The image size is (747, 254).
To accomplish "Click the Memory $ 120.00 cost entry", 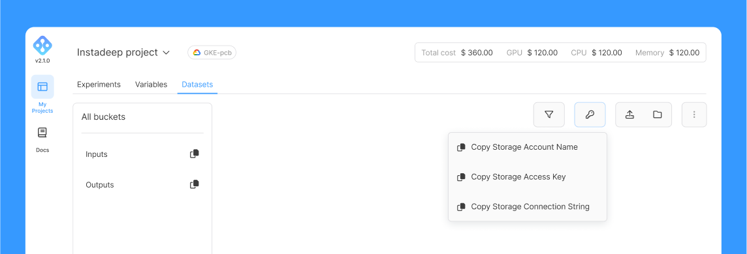I will (667, 53).
